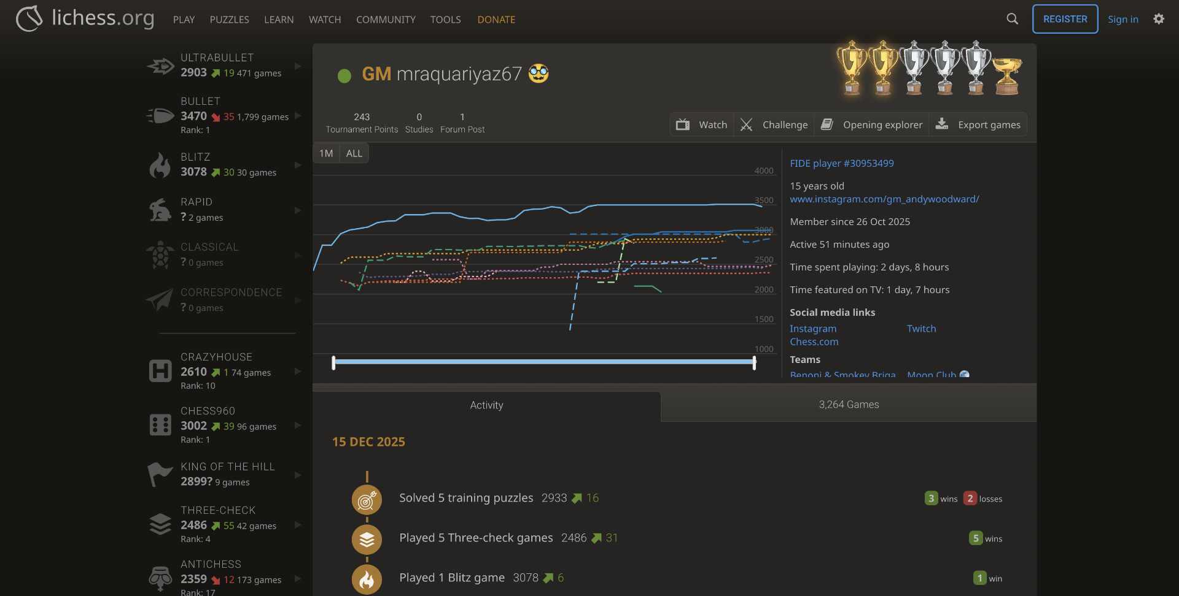This screenshot has width=1179, height=596.
Task: Start watching via the Watch TV icon
Action: point(682,124)
